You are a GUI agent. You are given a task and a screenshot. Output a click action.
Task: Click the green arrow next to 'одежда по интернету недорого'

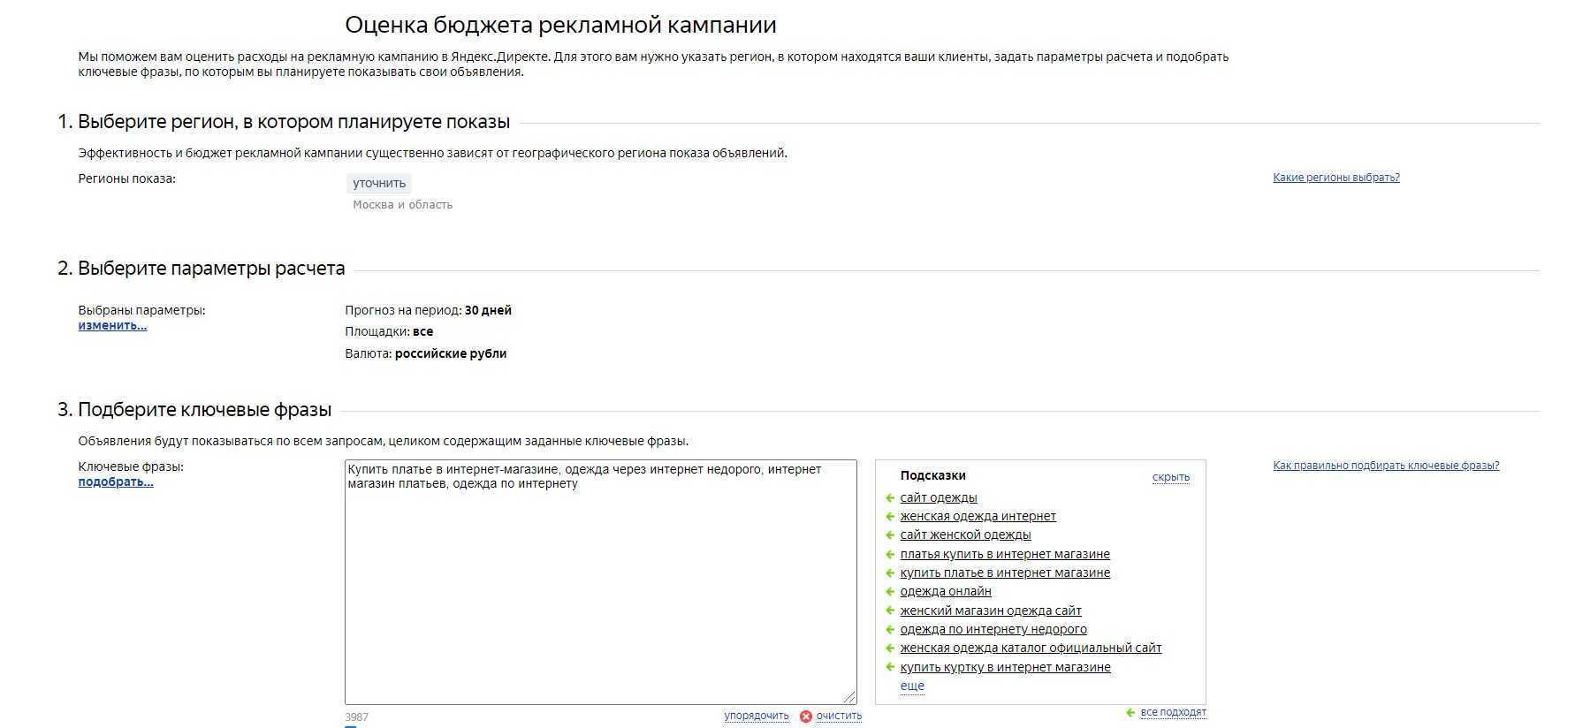pyautogui.click(x=890, y=630)
